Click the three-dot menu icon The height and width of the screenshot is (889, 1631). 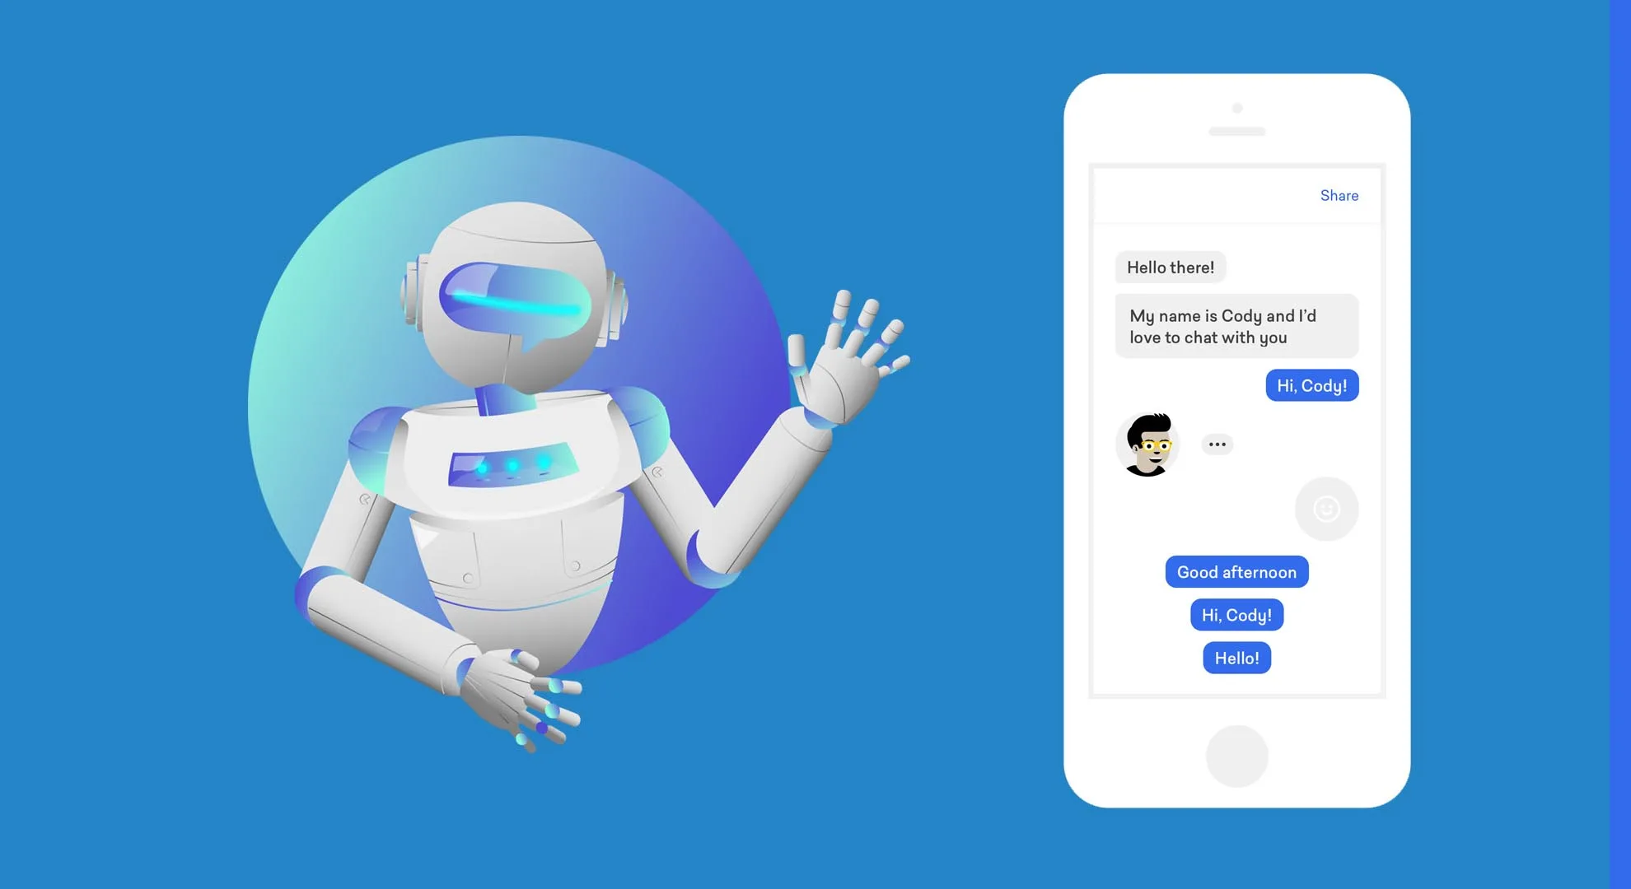[1213, 444]
